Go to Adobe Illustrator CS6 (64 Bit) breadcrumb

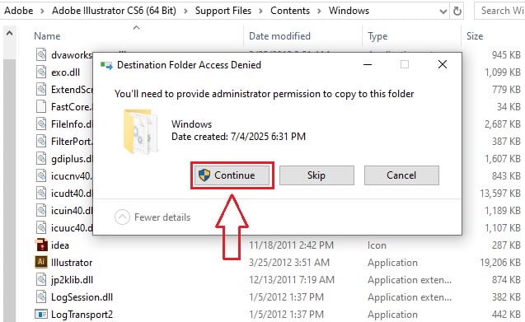pos(114,11)
